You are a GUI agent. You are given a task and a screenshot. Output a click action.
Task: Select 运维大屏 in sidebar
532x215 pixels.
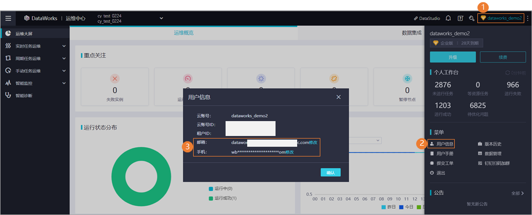[35, 33]
